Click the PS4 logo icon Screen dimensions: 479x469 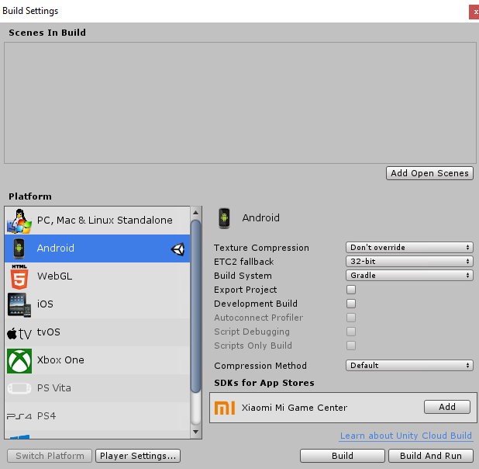coord(19,416)
